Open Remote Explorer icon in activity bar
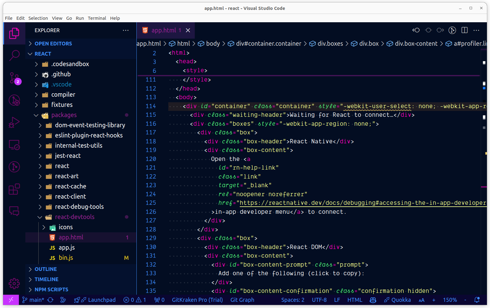Image resolution: width=490 pixels, height=308 pixels. [14, 145]
